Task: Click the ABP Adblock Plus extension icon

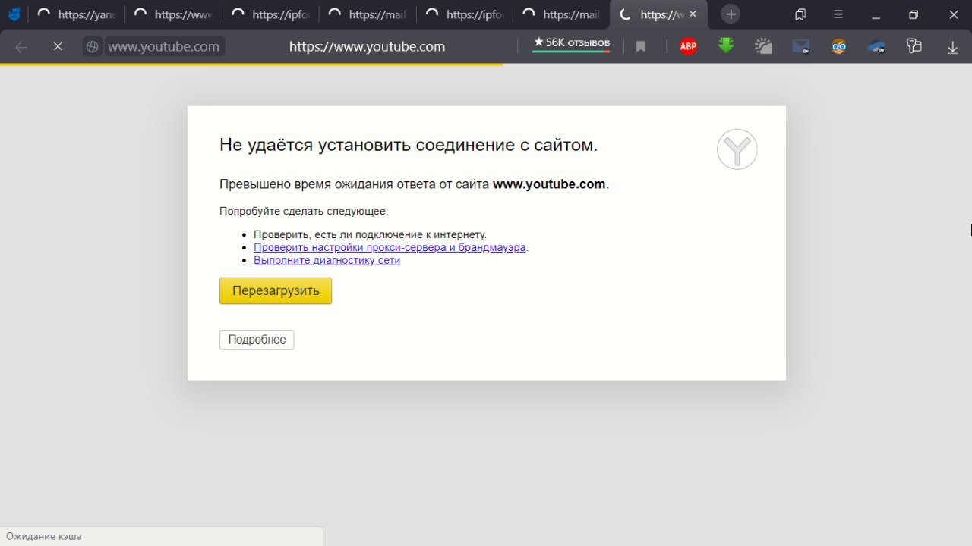Action: click(688, 47)
